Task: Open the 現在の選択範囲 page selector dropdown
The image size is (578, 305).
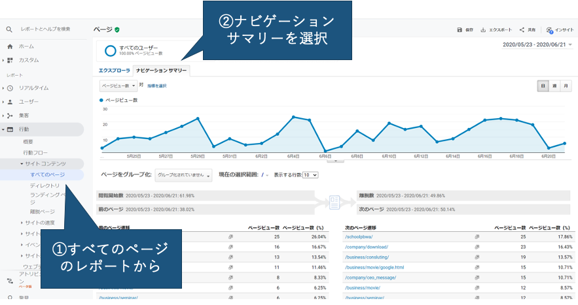Action: tap(264, 175)
